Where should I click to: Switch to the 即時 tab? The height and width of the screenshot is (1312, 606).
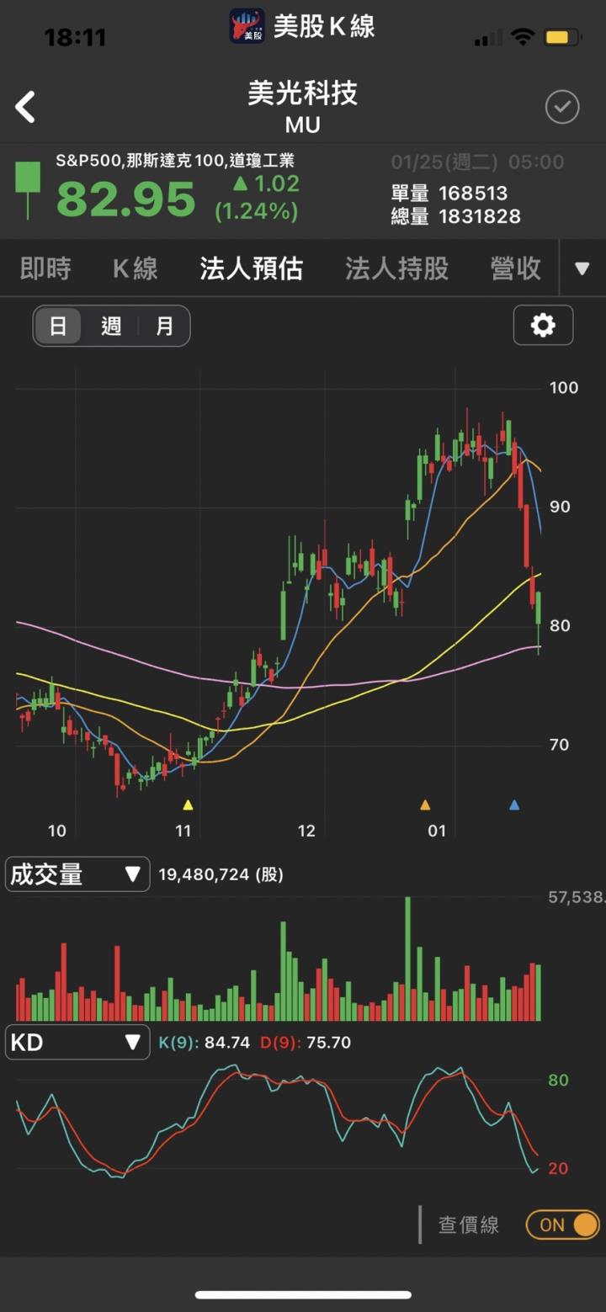45,268
